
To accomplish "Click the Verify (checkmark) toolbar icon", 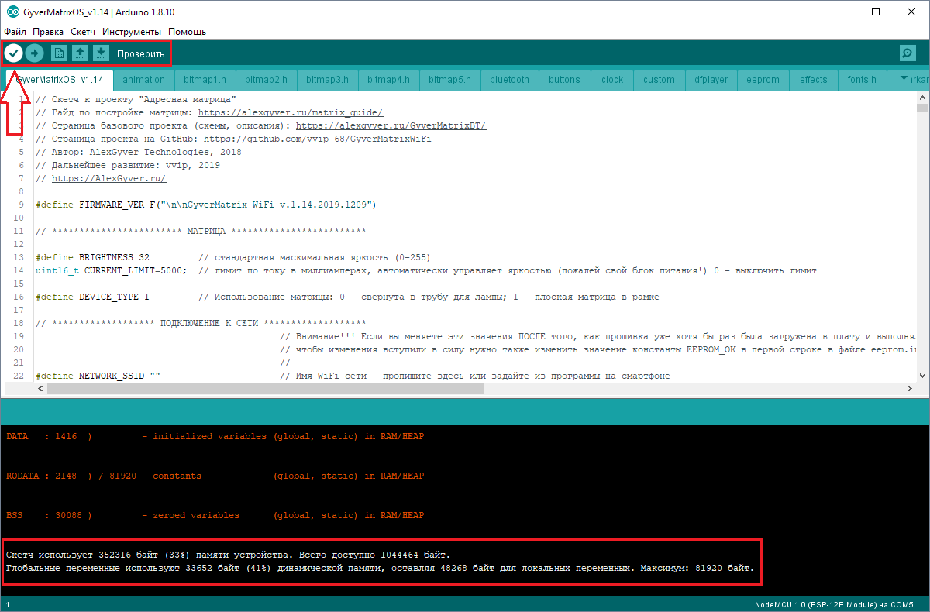I will (14, 53).
